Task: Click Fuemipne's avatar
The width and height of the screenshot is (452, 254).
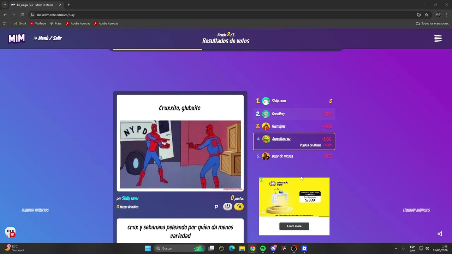Action: [266, 126]
